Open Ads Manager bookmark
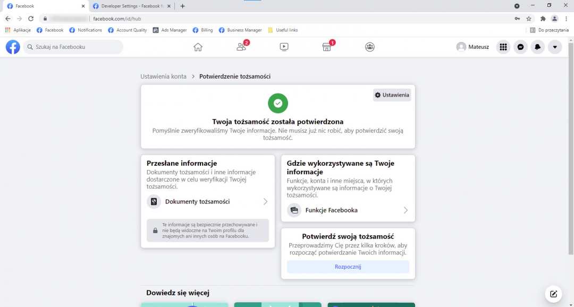Viewport: 574px width, 307px height. (170, 30)
